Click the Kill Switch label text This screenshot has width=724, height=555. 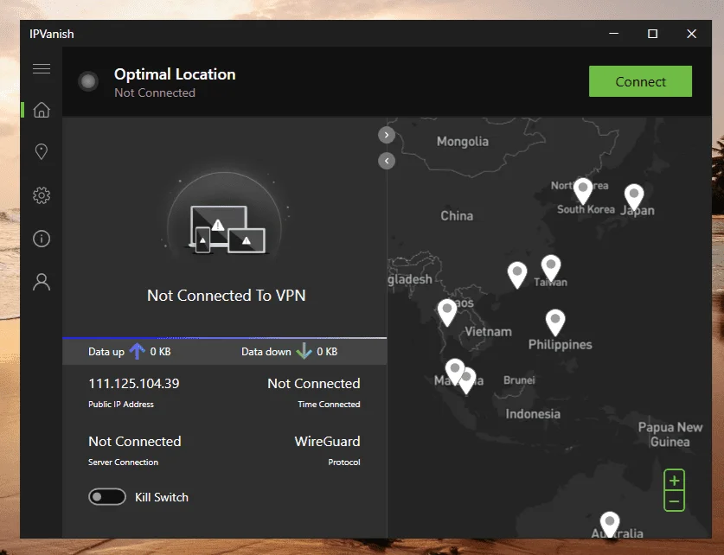click(162, 497)
